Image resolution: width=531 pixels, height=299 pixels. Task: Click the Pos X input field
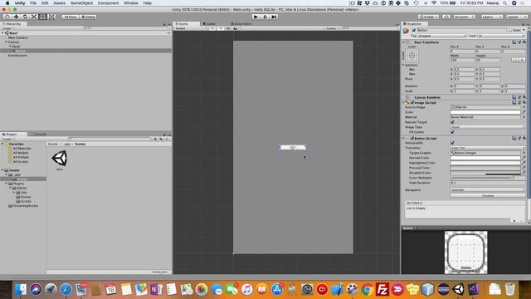[x=462, y=51]
